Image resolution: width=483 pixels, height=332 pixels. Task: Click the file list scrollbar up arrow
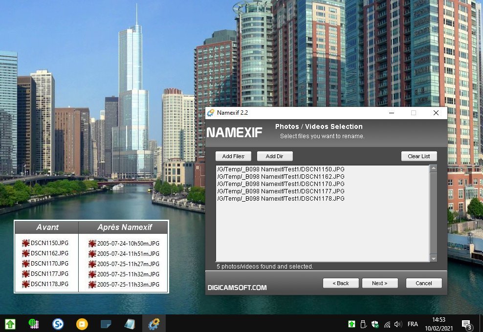coord(434,168)
